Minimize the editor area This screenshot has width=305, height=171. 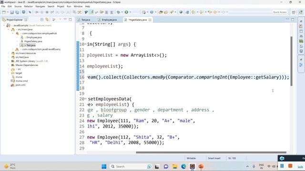pyautogui.click(x=287, y=19)
